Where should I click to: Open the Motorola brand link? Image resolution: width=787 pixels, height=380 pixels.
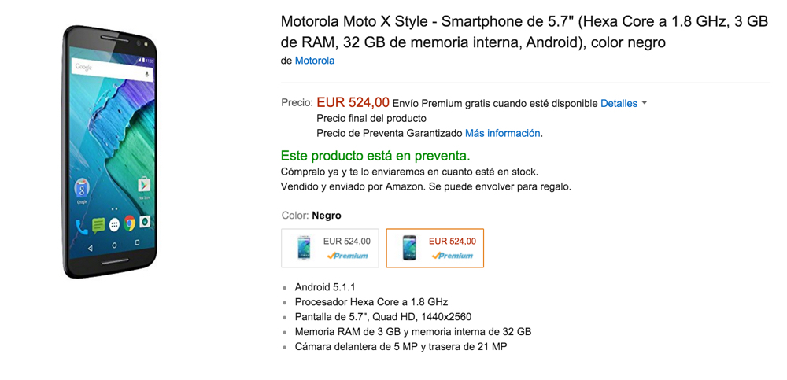[314, 61]
